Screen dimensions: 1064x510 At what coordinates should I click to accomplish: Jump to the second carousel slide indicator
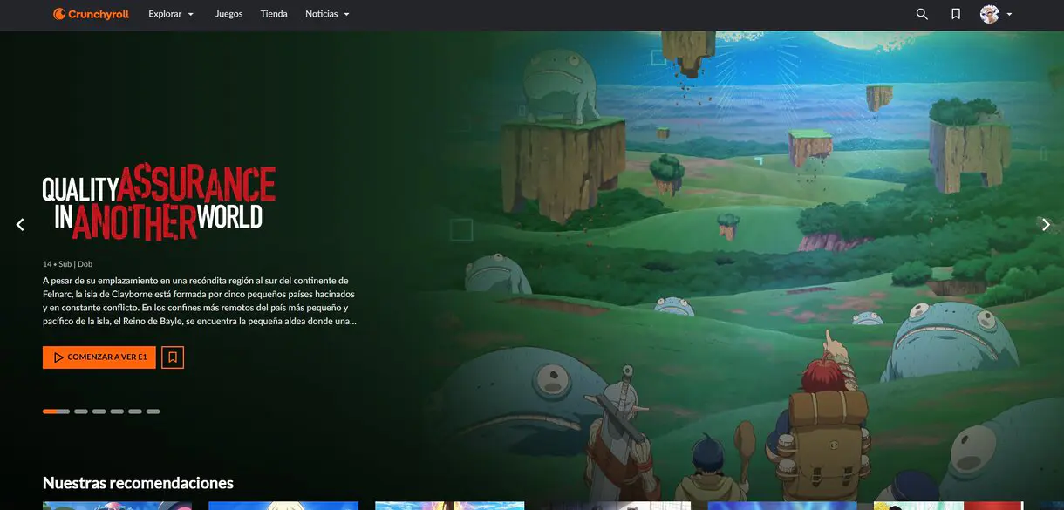(x=81, y=411)
